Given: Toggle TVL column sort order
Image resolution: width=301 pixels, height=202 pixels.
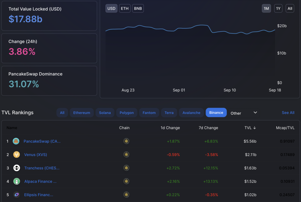Looking at the screenshot, I should click(x=250, y=128).
